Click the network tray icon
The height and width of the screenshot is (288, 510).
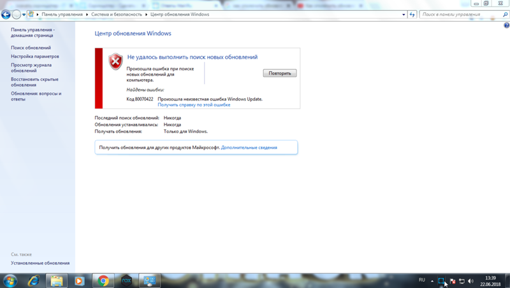coord(462,281)
